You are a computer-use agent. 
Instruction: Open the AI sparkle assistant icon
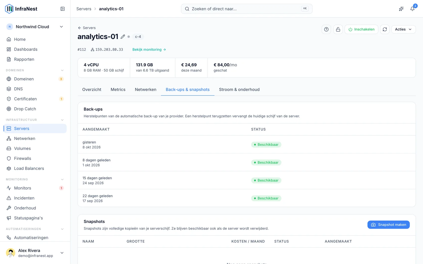tap(401, 9)
